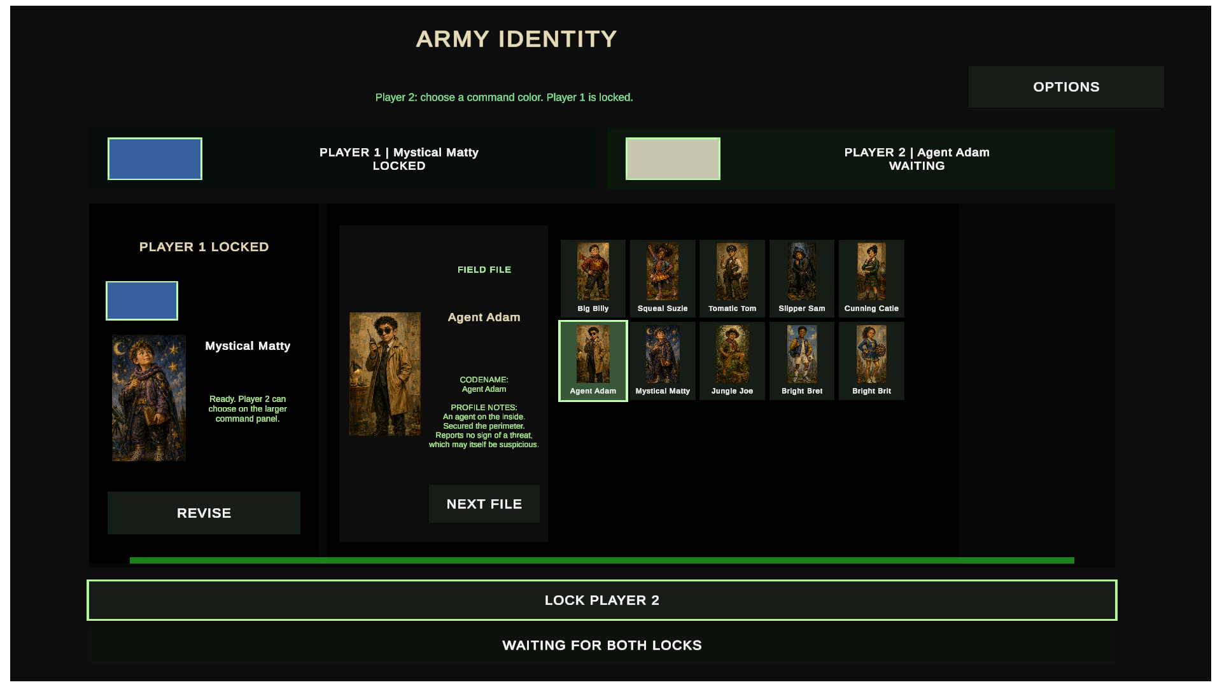1222x687 pixels.
Task: Click the Agent Adam name in Field File
Action: (x=484, y=317)
